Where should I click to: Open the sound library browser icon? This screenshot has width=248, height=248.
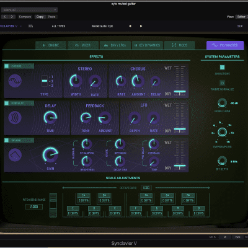pyautogui.click(x=30, y=26)
